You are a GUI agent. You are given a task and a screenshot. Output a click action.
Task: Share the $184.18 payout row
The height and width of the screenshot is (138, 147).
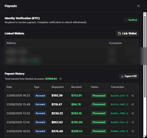point(133,113)
